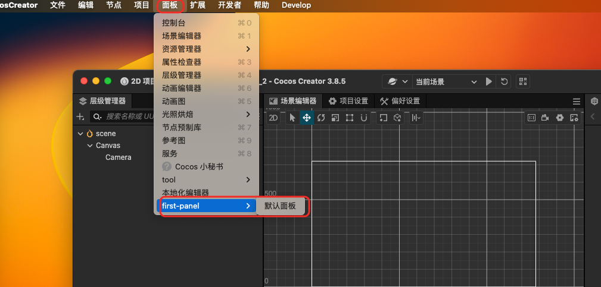Choose 节点预制库 menu entry

pyautogui.click(x=207, y=127)
